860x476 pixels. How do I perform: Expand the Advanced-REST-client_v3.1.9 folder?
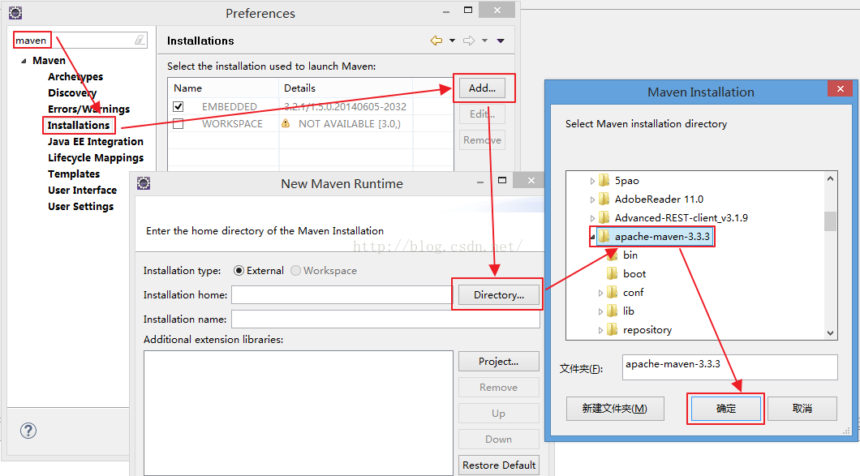click(x=592, y=218)
